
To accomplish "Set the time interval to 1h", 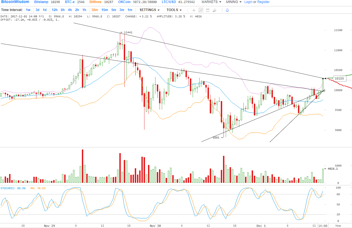I will [84, 10].
